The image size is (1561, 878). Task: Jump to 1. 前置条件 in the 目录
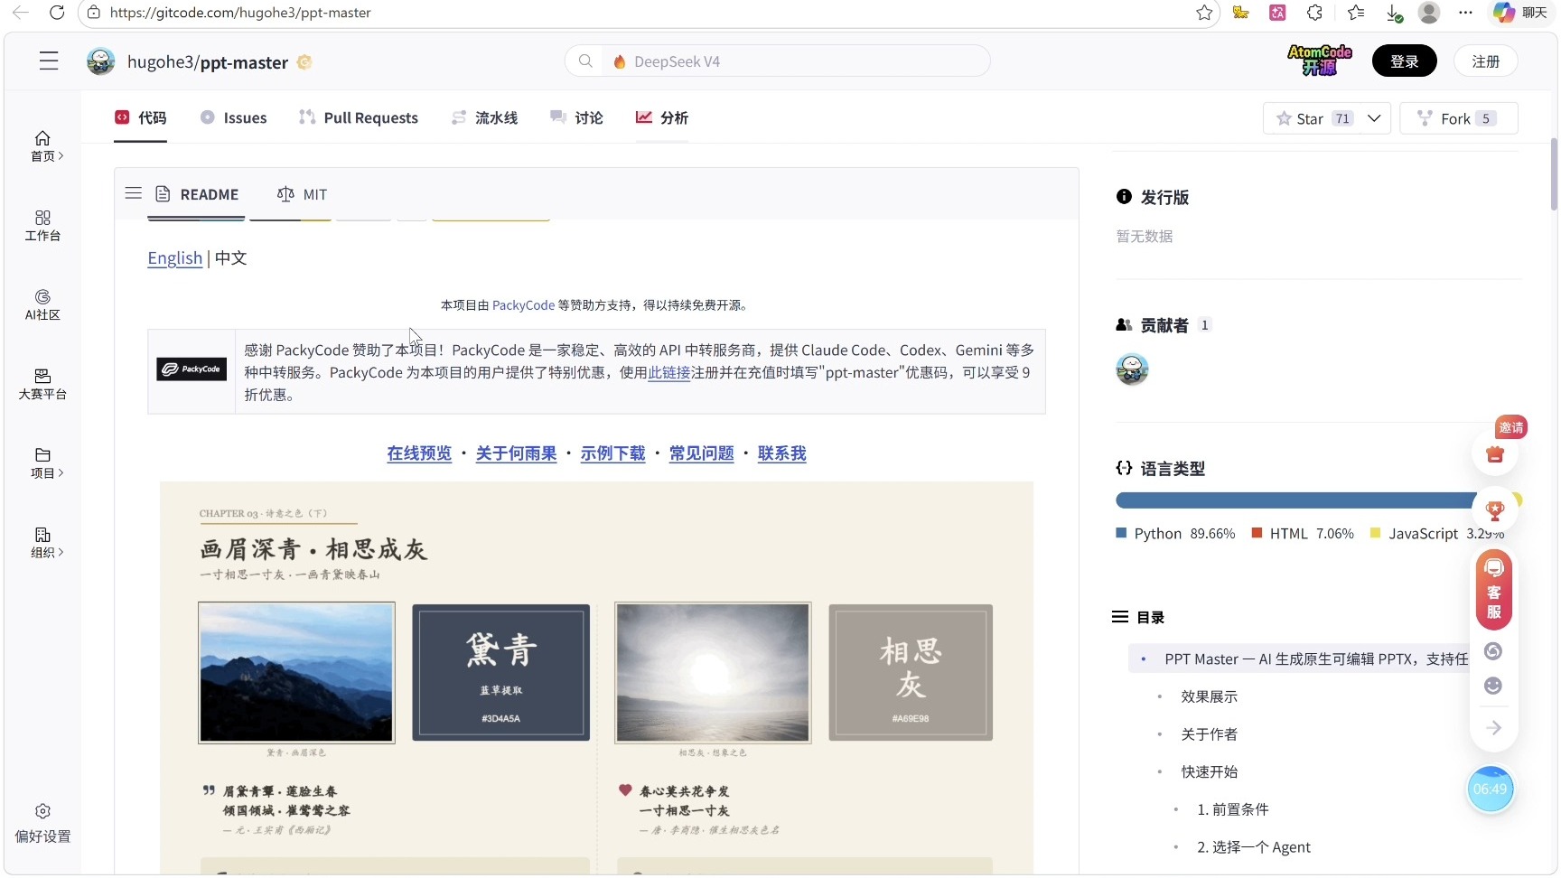tap(1232, 809)
